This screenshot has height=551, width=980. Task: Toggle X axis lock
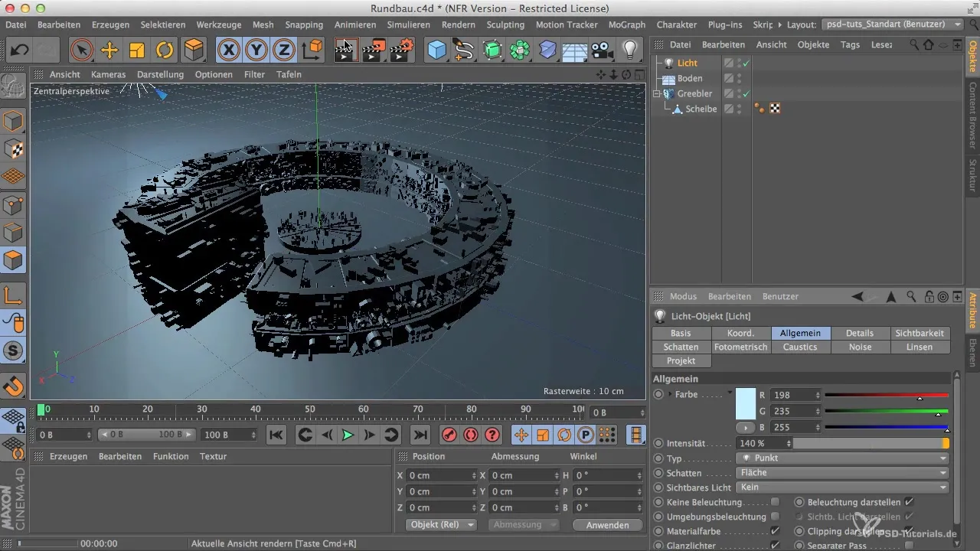tap(229, 51)
